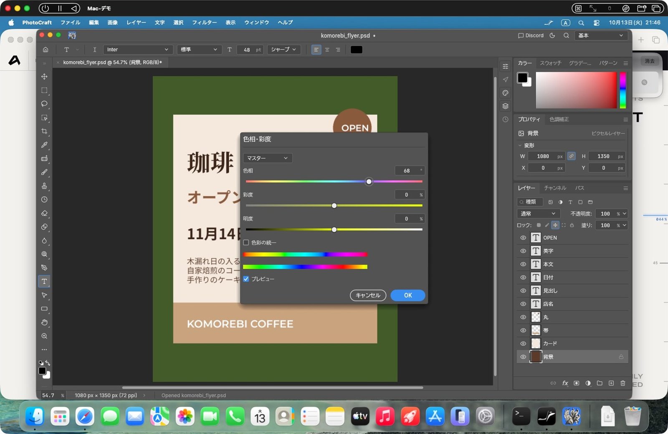Select the Zoom tool in toolbar
668x434 pixels.
tap(44, 336)
